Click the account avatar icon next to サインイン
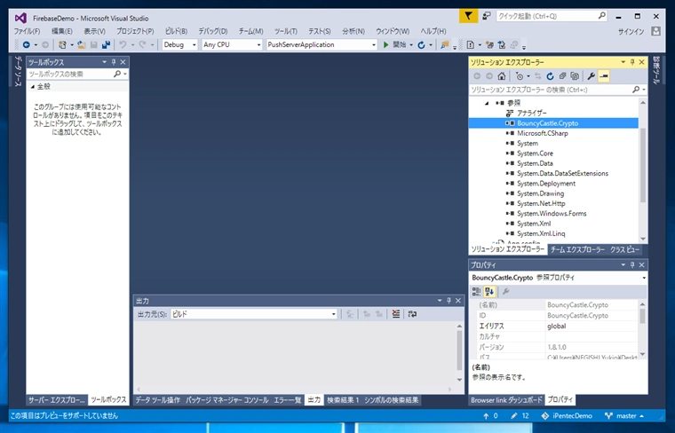 [655, 31]
